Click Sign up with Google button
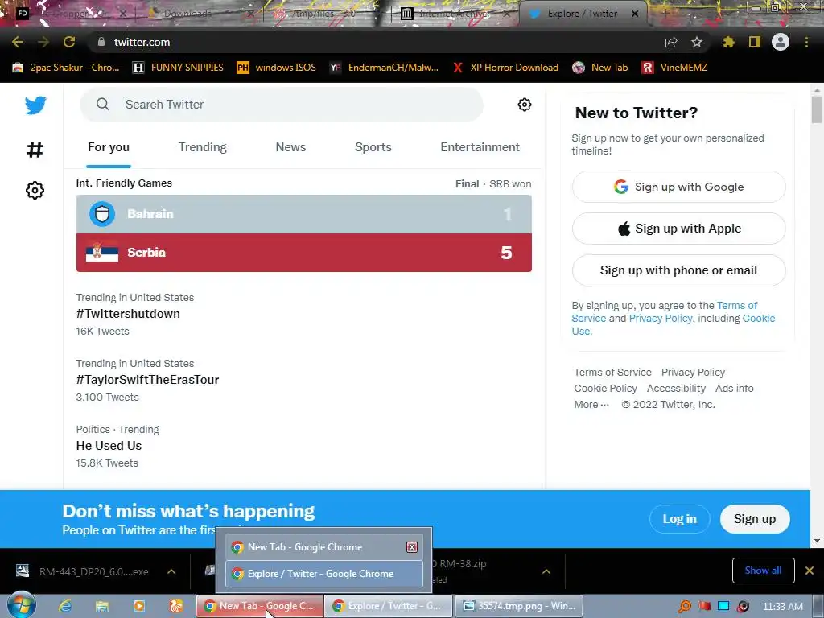824x618 pixels. [x=678, y=187]
